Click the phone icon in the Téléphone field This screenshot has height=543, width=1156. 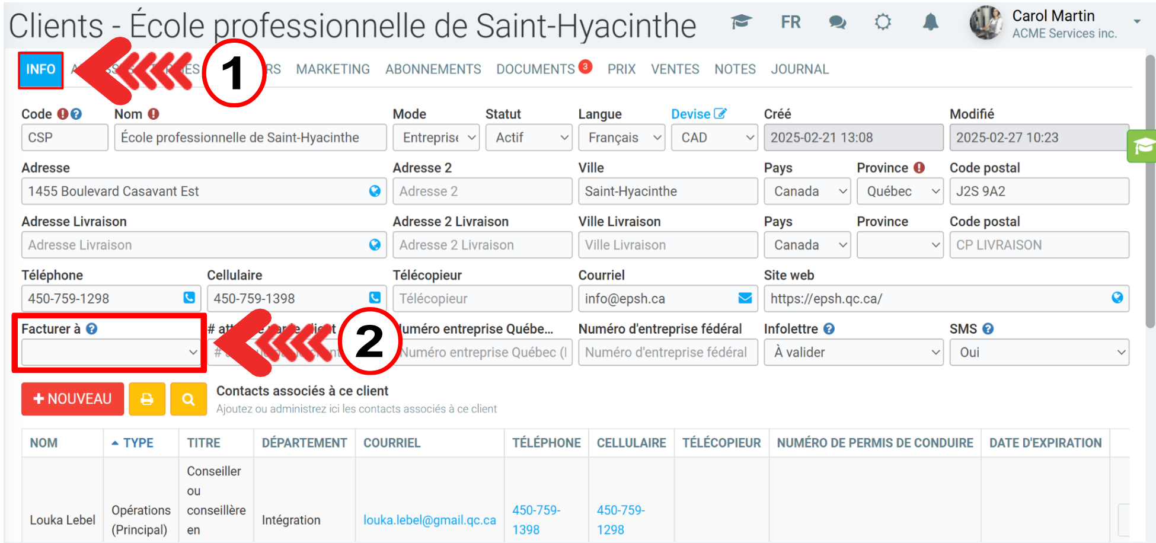[189, 298]
